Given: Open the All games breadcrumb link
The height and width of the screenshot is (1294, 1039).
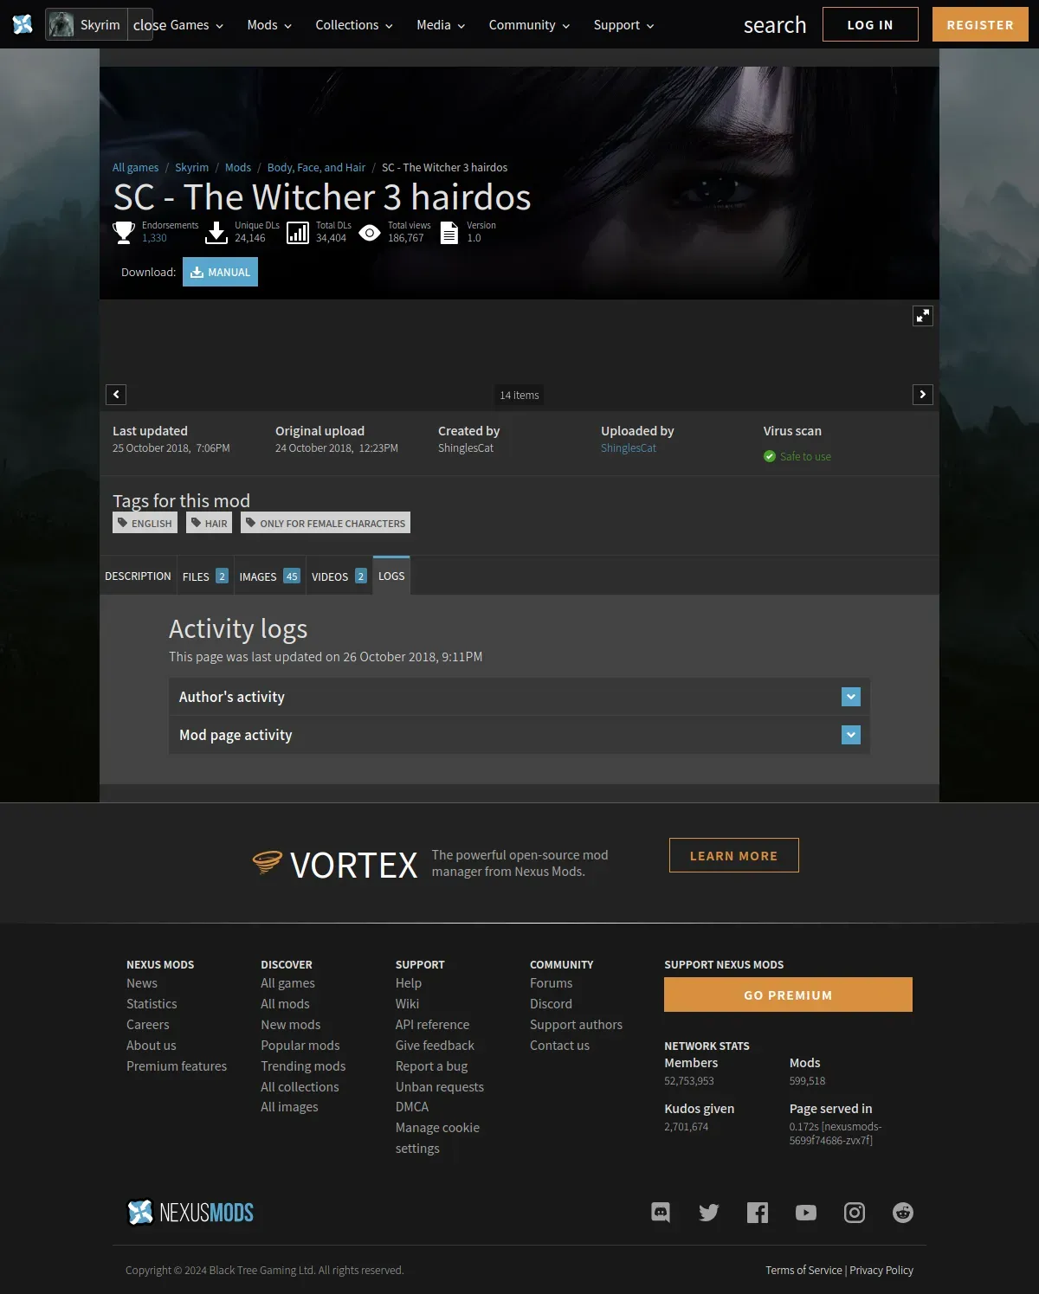Looking at the screenshot, I should click(135, 167).
